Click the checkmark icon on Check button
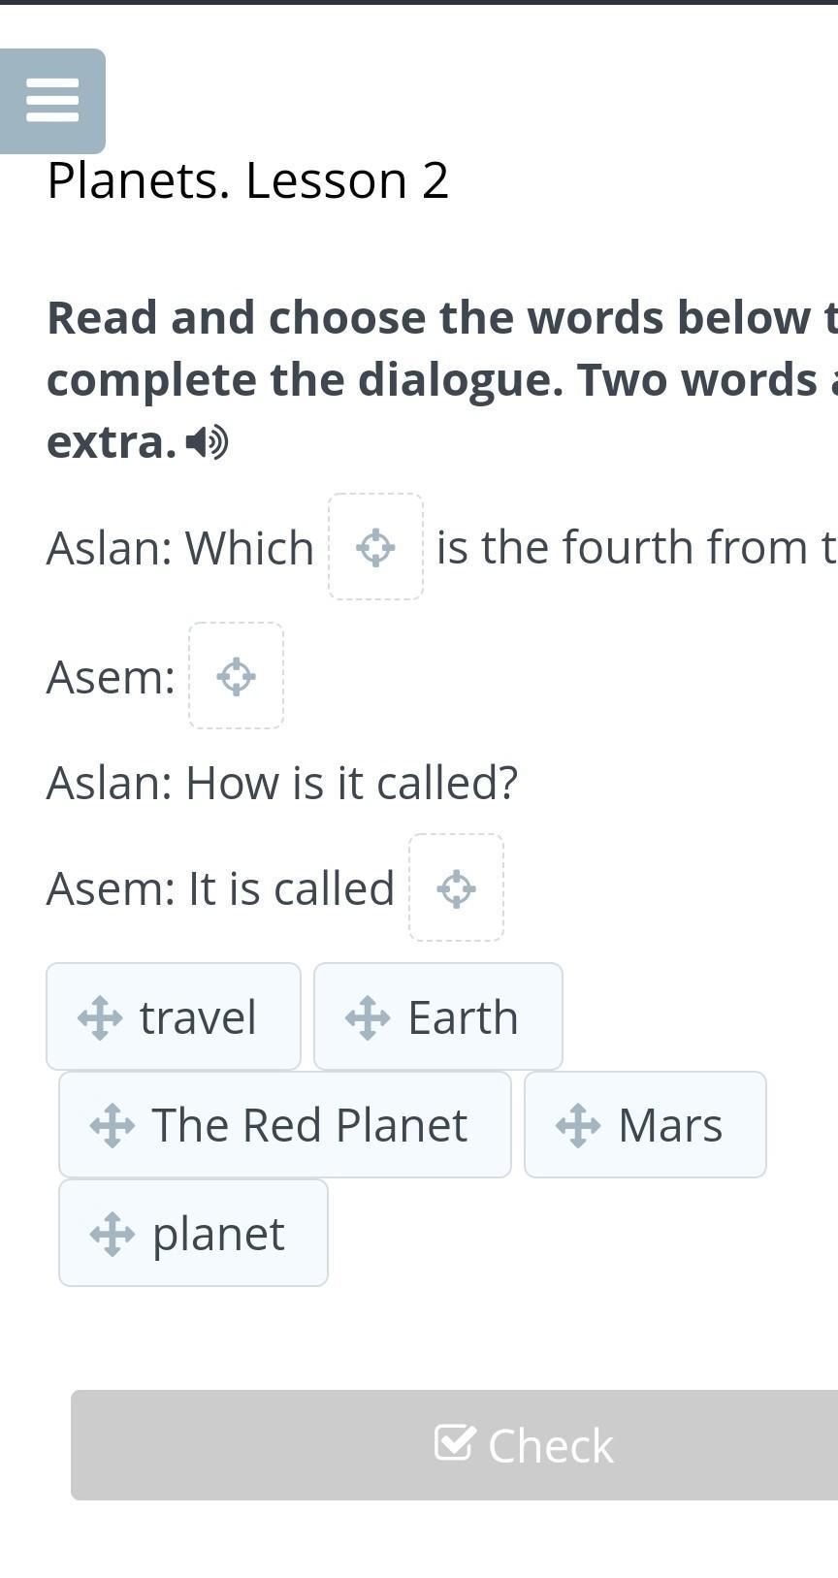 coord(455,1443)
